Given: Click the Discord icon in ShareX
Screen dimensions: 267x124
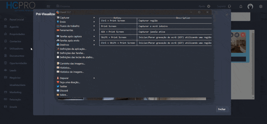Looking at the screenshot, I should (x=58, y=91).
